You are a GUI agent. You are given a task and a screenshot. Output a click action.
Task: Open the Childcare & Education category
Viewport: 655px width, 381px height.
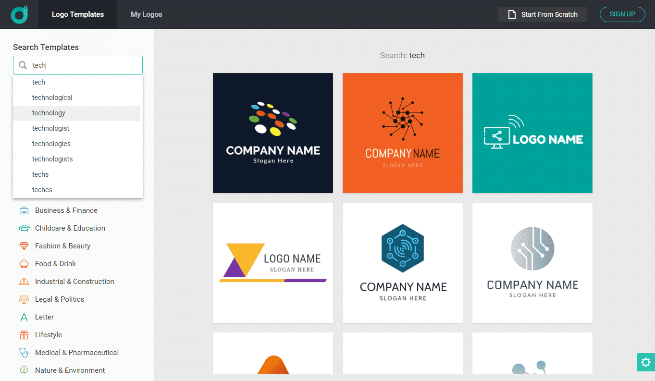pos(70,228)
